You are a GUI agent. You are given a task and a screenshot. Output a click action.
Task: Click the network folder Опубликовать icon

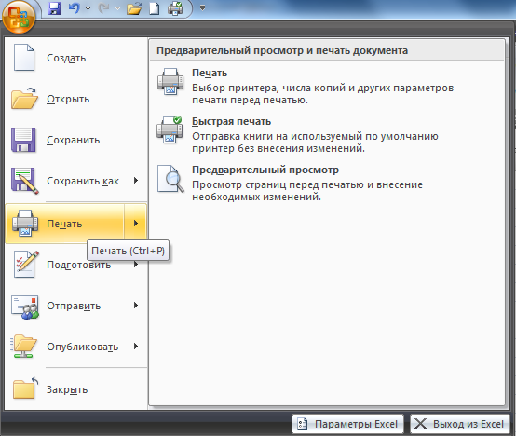coord(23,347)
